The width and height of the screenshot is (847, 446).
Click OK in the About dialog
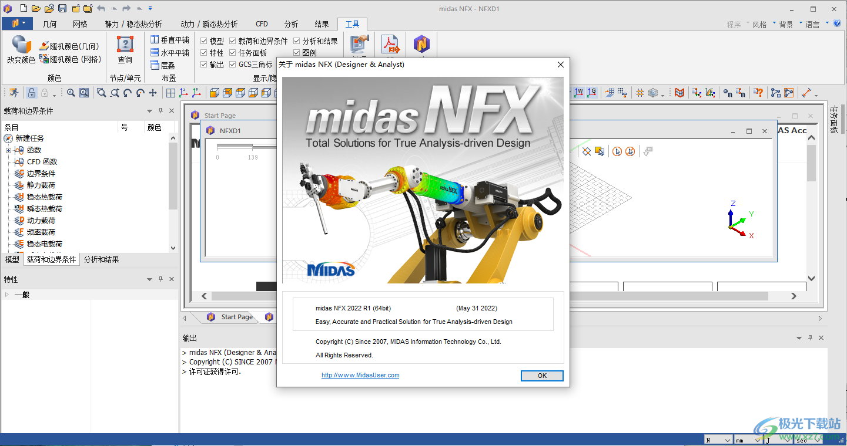542,376
